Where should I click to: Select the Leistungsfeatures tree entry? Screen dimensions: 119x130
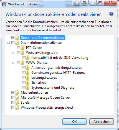pyautogui.click(x=44, y=78)
